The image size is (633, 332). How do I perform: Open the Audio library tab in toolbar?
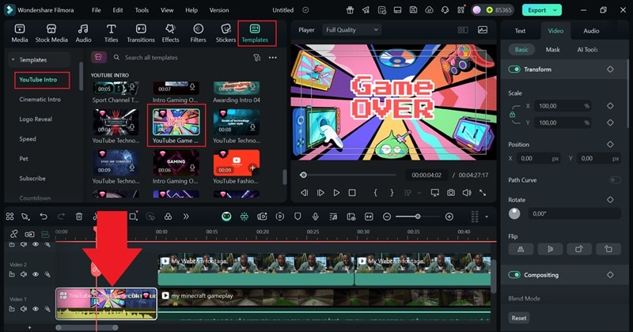(83, 33)
